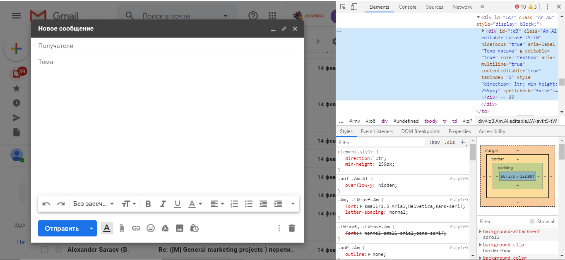
Task: Expand background-attachment computed property
Action: [481, 231]
